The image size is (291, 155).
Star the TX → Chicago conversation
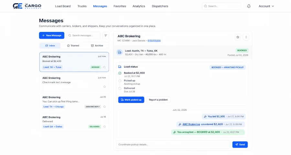[x=104, y=107]
